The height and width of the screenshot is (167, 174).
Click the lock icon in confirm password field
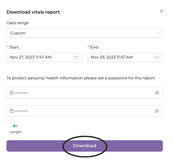[12, 111]
